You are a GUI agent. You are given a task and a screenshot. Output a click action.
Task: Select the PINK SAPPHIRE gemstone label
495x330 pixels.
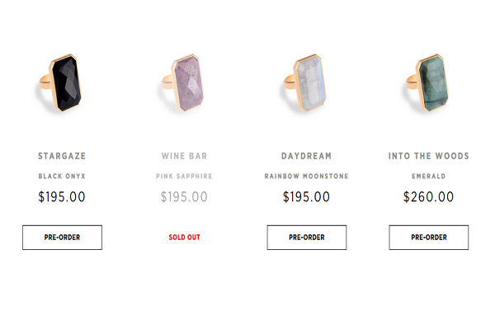pyautogui.click(x=184, y=177)
